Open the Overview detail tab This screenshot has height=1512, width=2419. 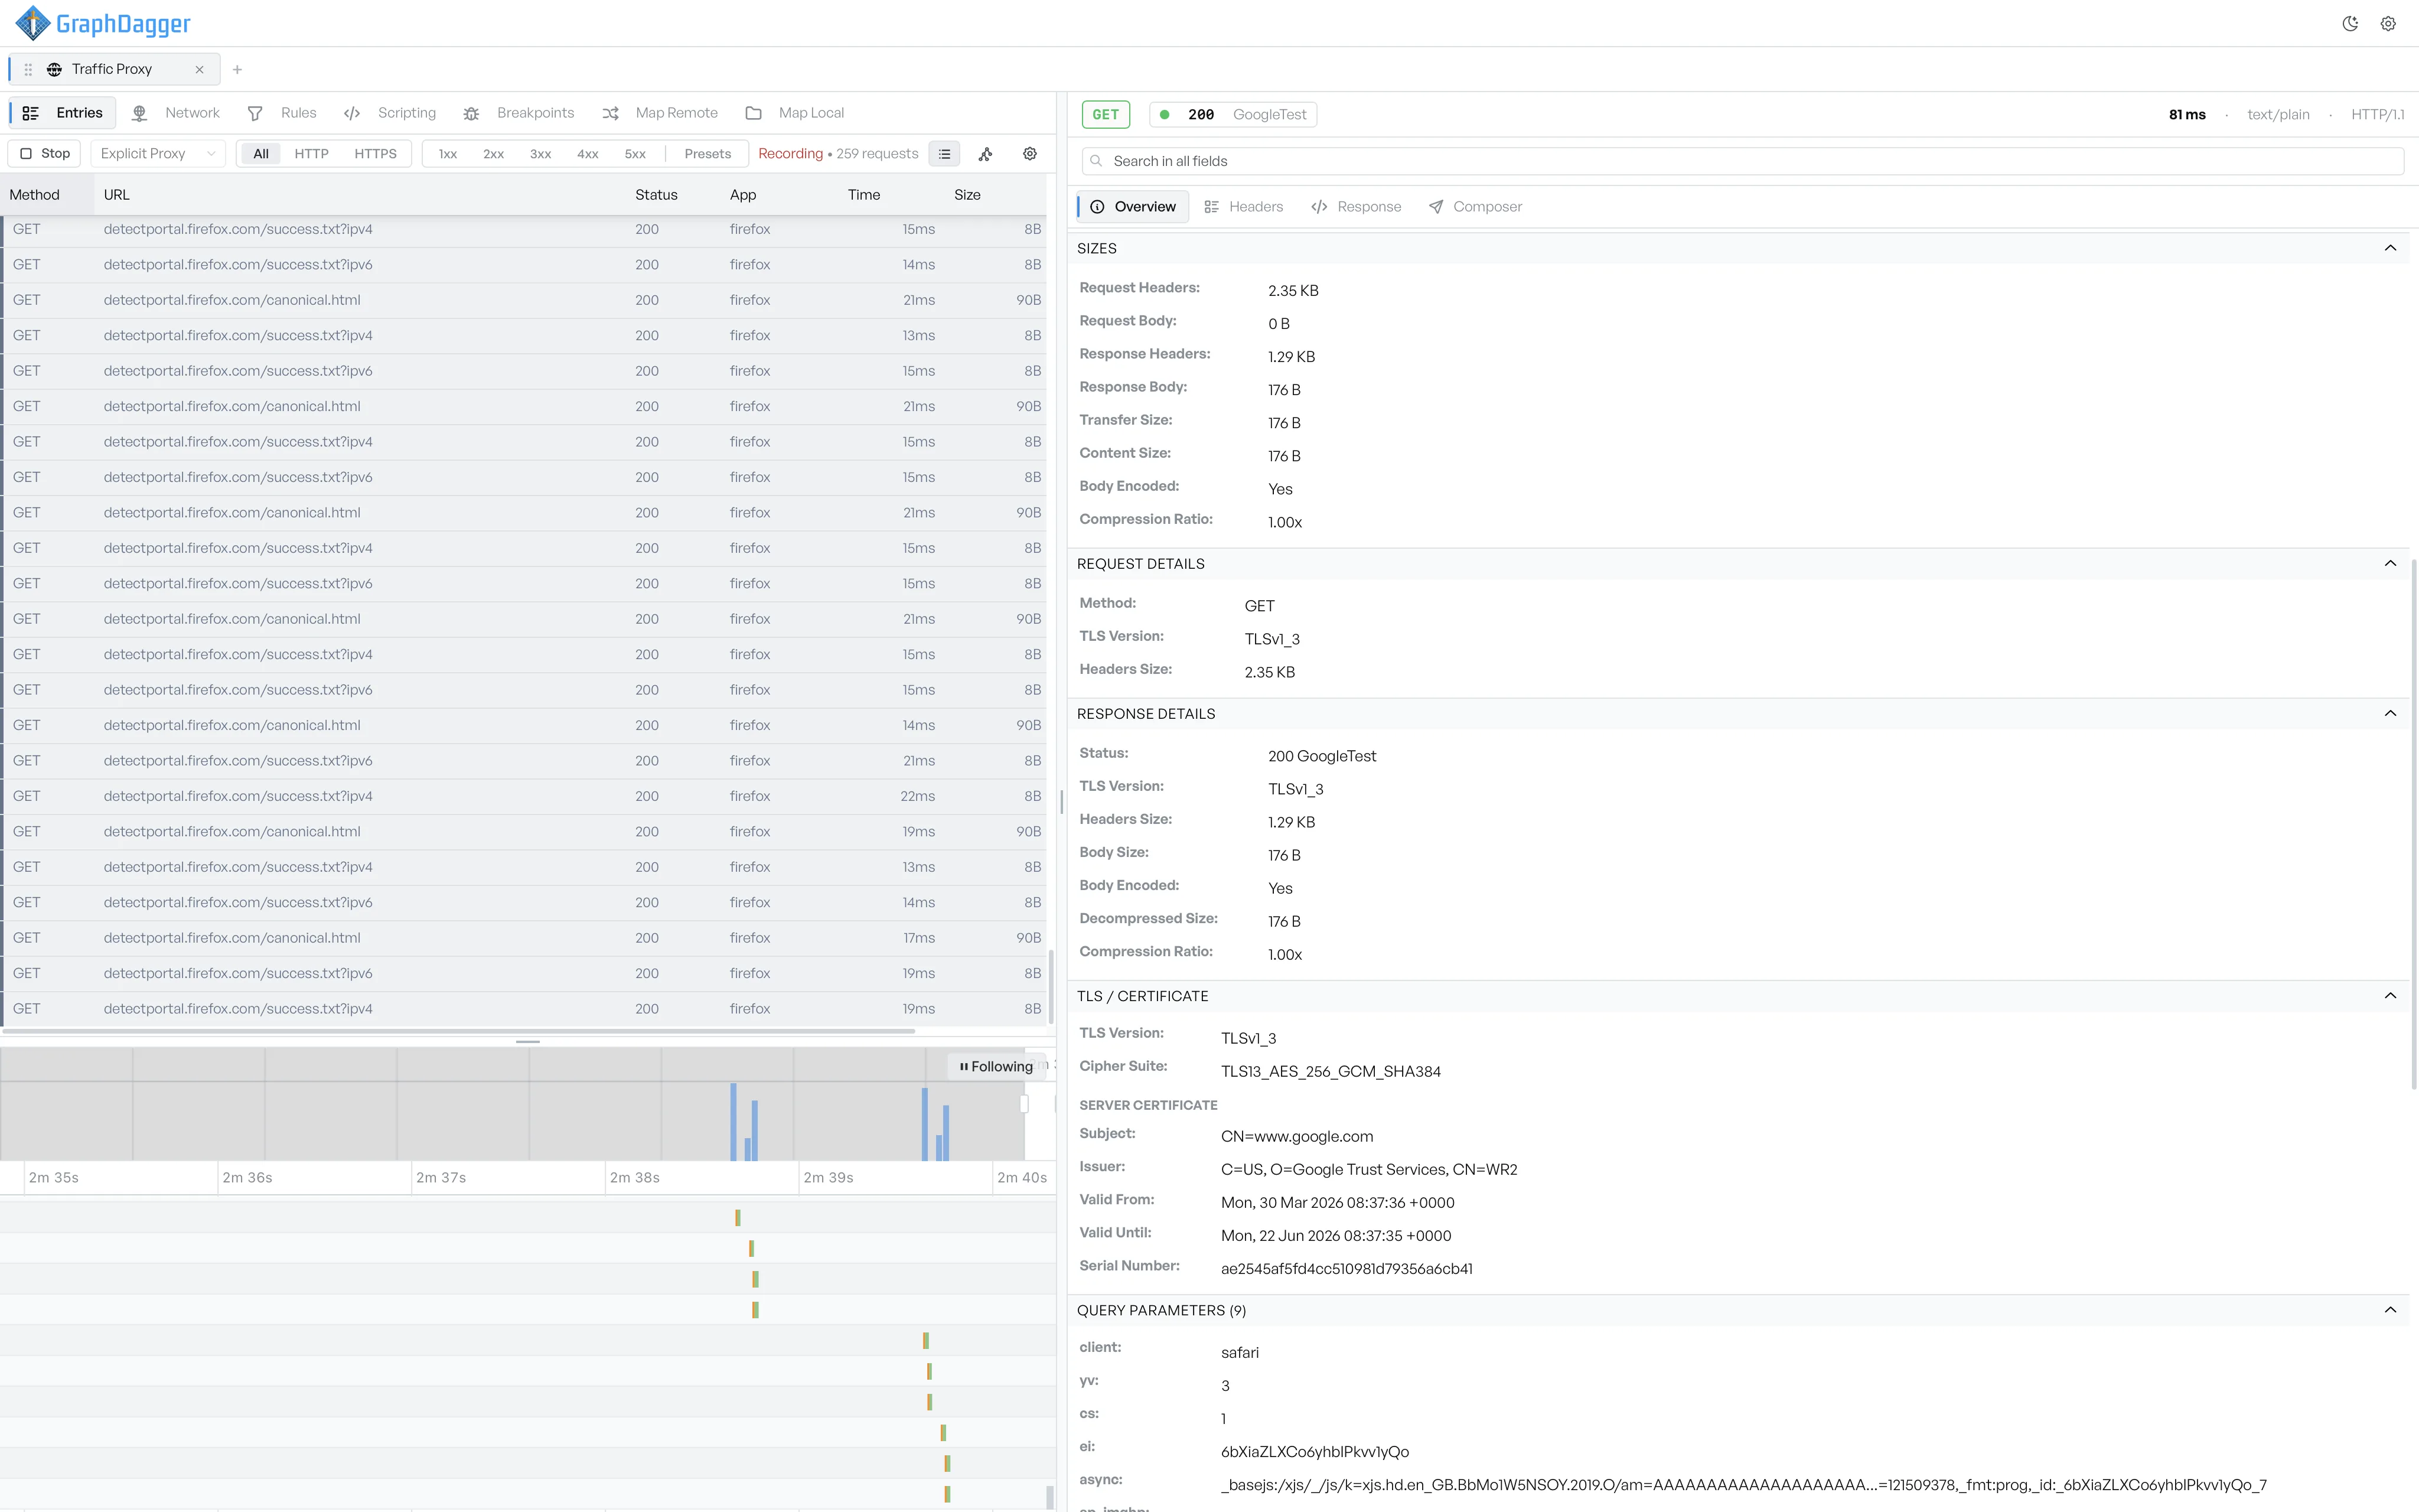pyautogui.click(x=1133, y=207)
